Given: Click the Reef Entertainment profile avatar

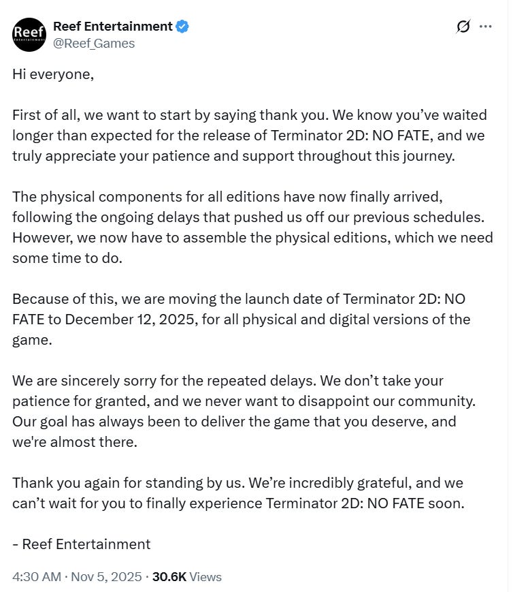Looking at the screenshot, I should tap(29, 35).
